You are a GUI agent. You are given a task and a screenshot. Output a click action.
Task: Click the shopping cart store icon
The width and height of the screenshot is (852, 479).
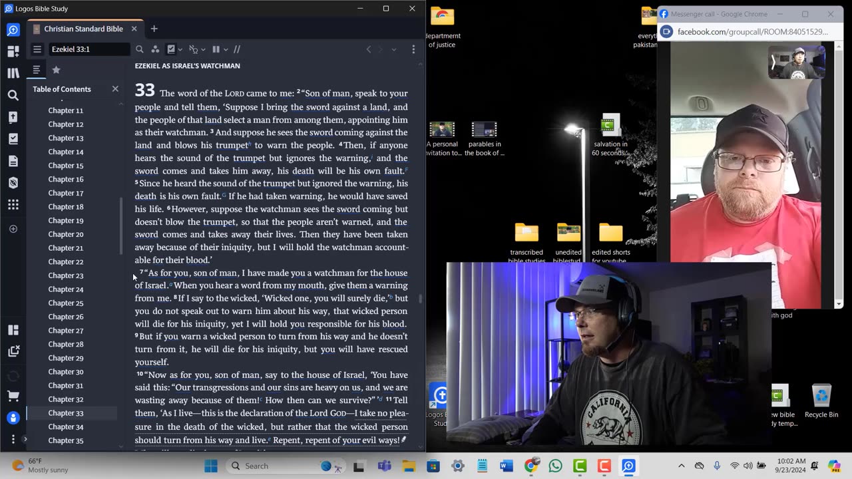click(x=13, y=396)
